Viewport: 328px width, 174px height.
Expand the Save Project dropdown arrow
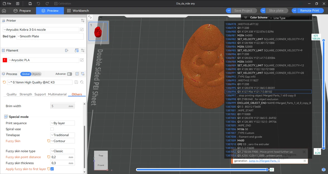pos(228,11)
